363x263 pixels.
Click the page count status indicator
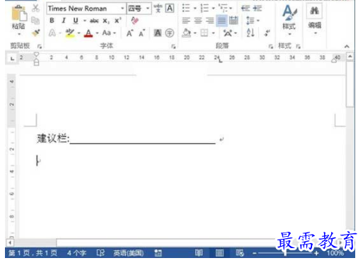coord(33,253)
